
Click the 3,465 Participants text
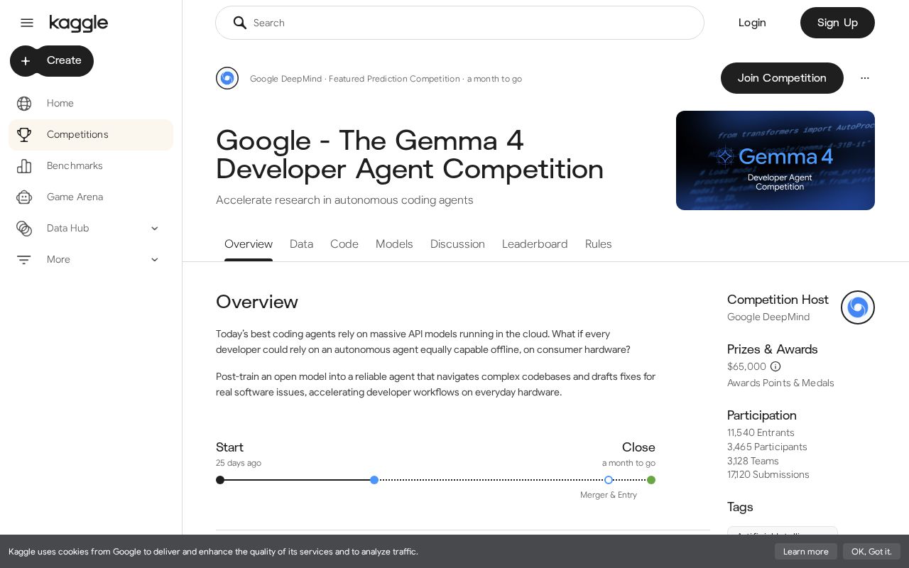767,447
